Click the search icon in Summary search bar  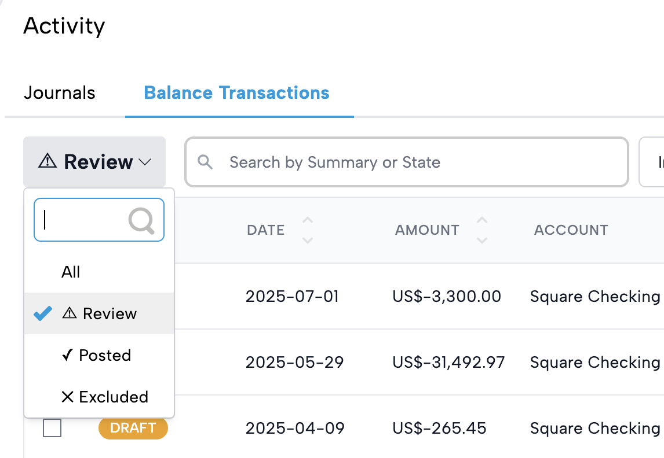click(205, 162)
